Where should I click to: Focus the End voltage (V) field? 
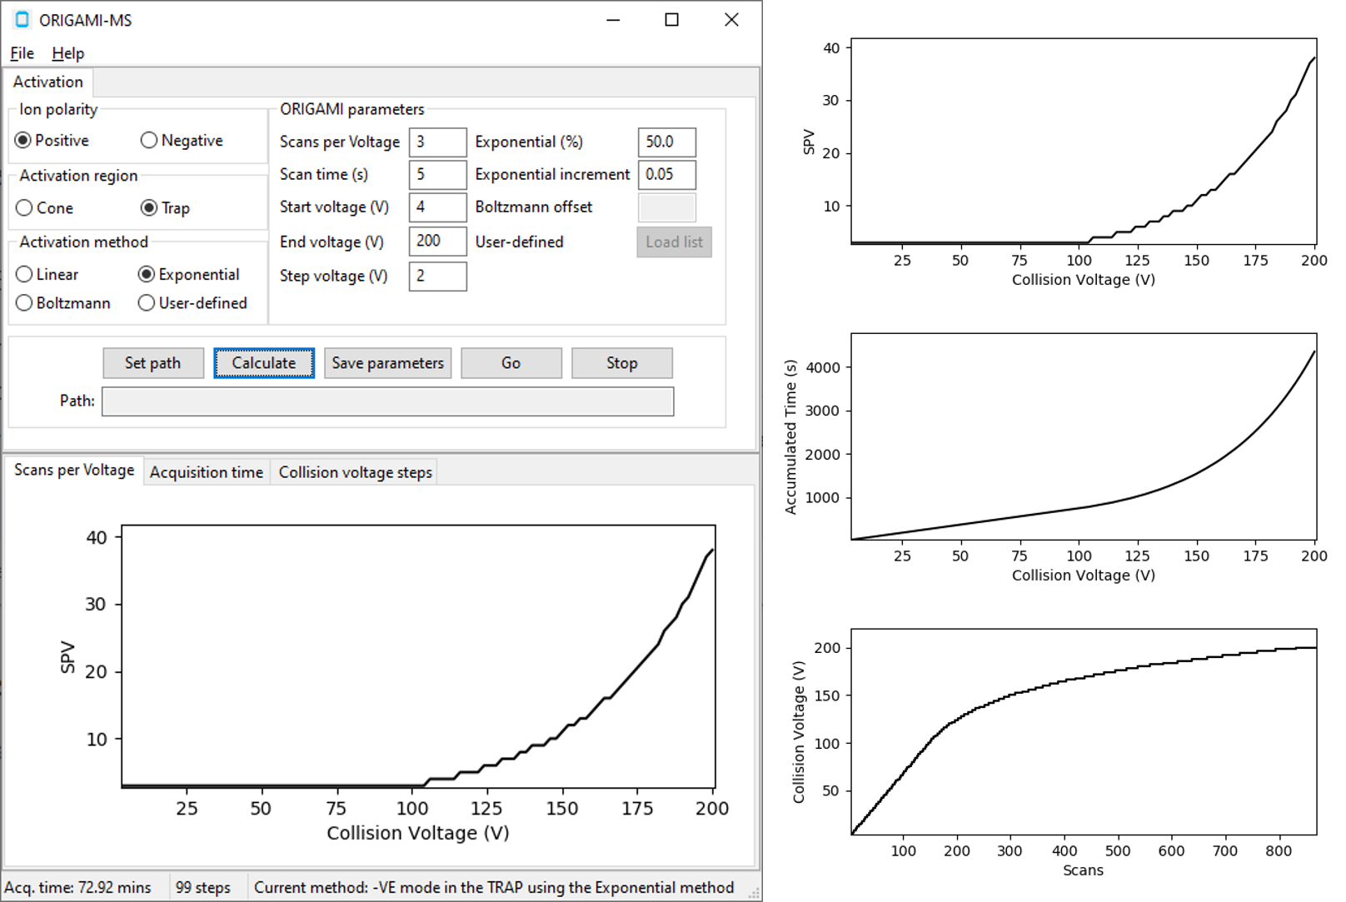point(438,242)
